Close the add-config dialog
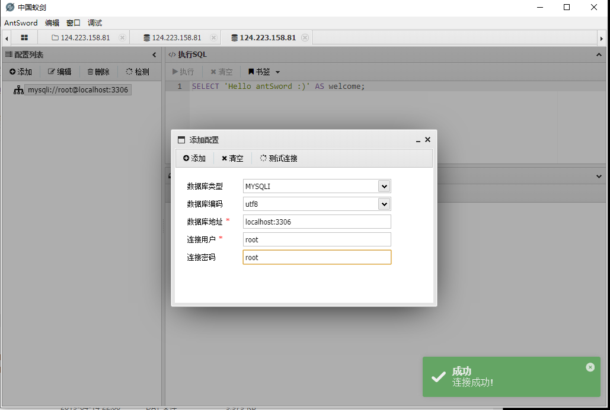Screen dimensions: 610x410 [x=427, y=140]
